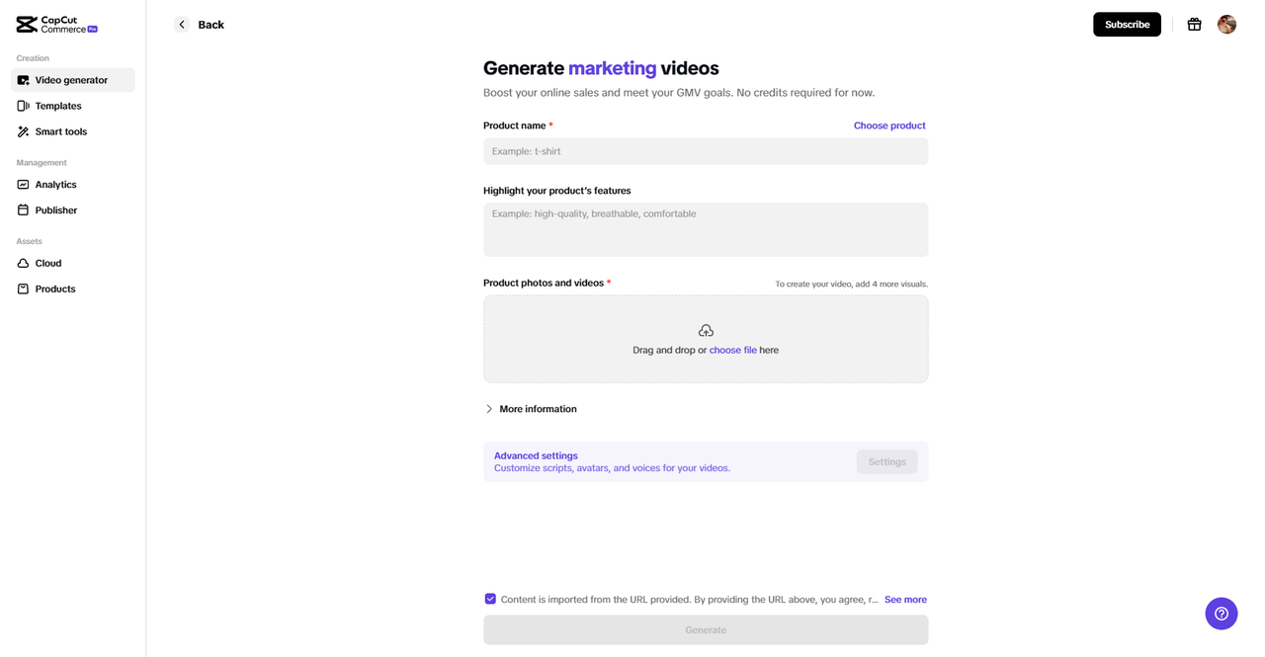Screen dimensions: 1265x657
Task: Uncheck the URL content agreement checkbox
Action: point(490,599)
